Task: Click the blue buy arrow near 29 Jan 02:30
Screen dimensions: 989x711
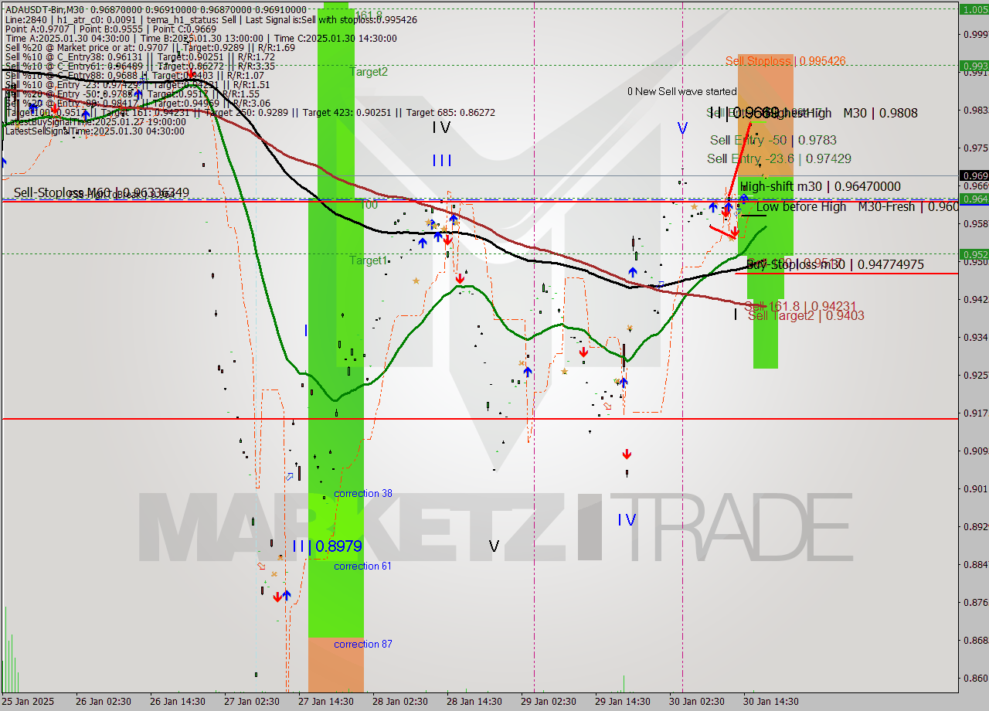Action: coord(527,371)
